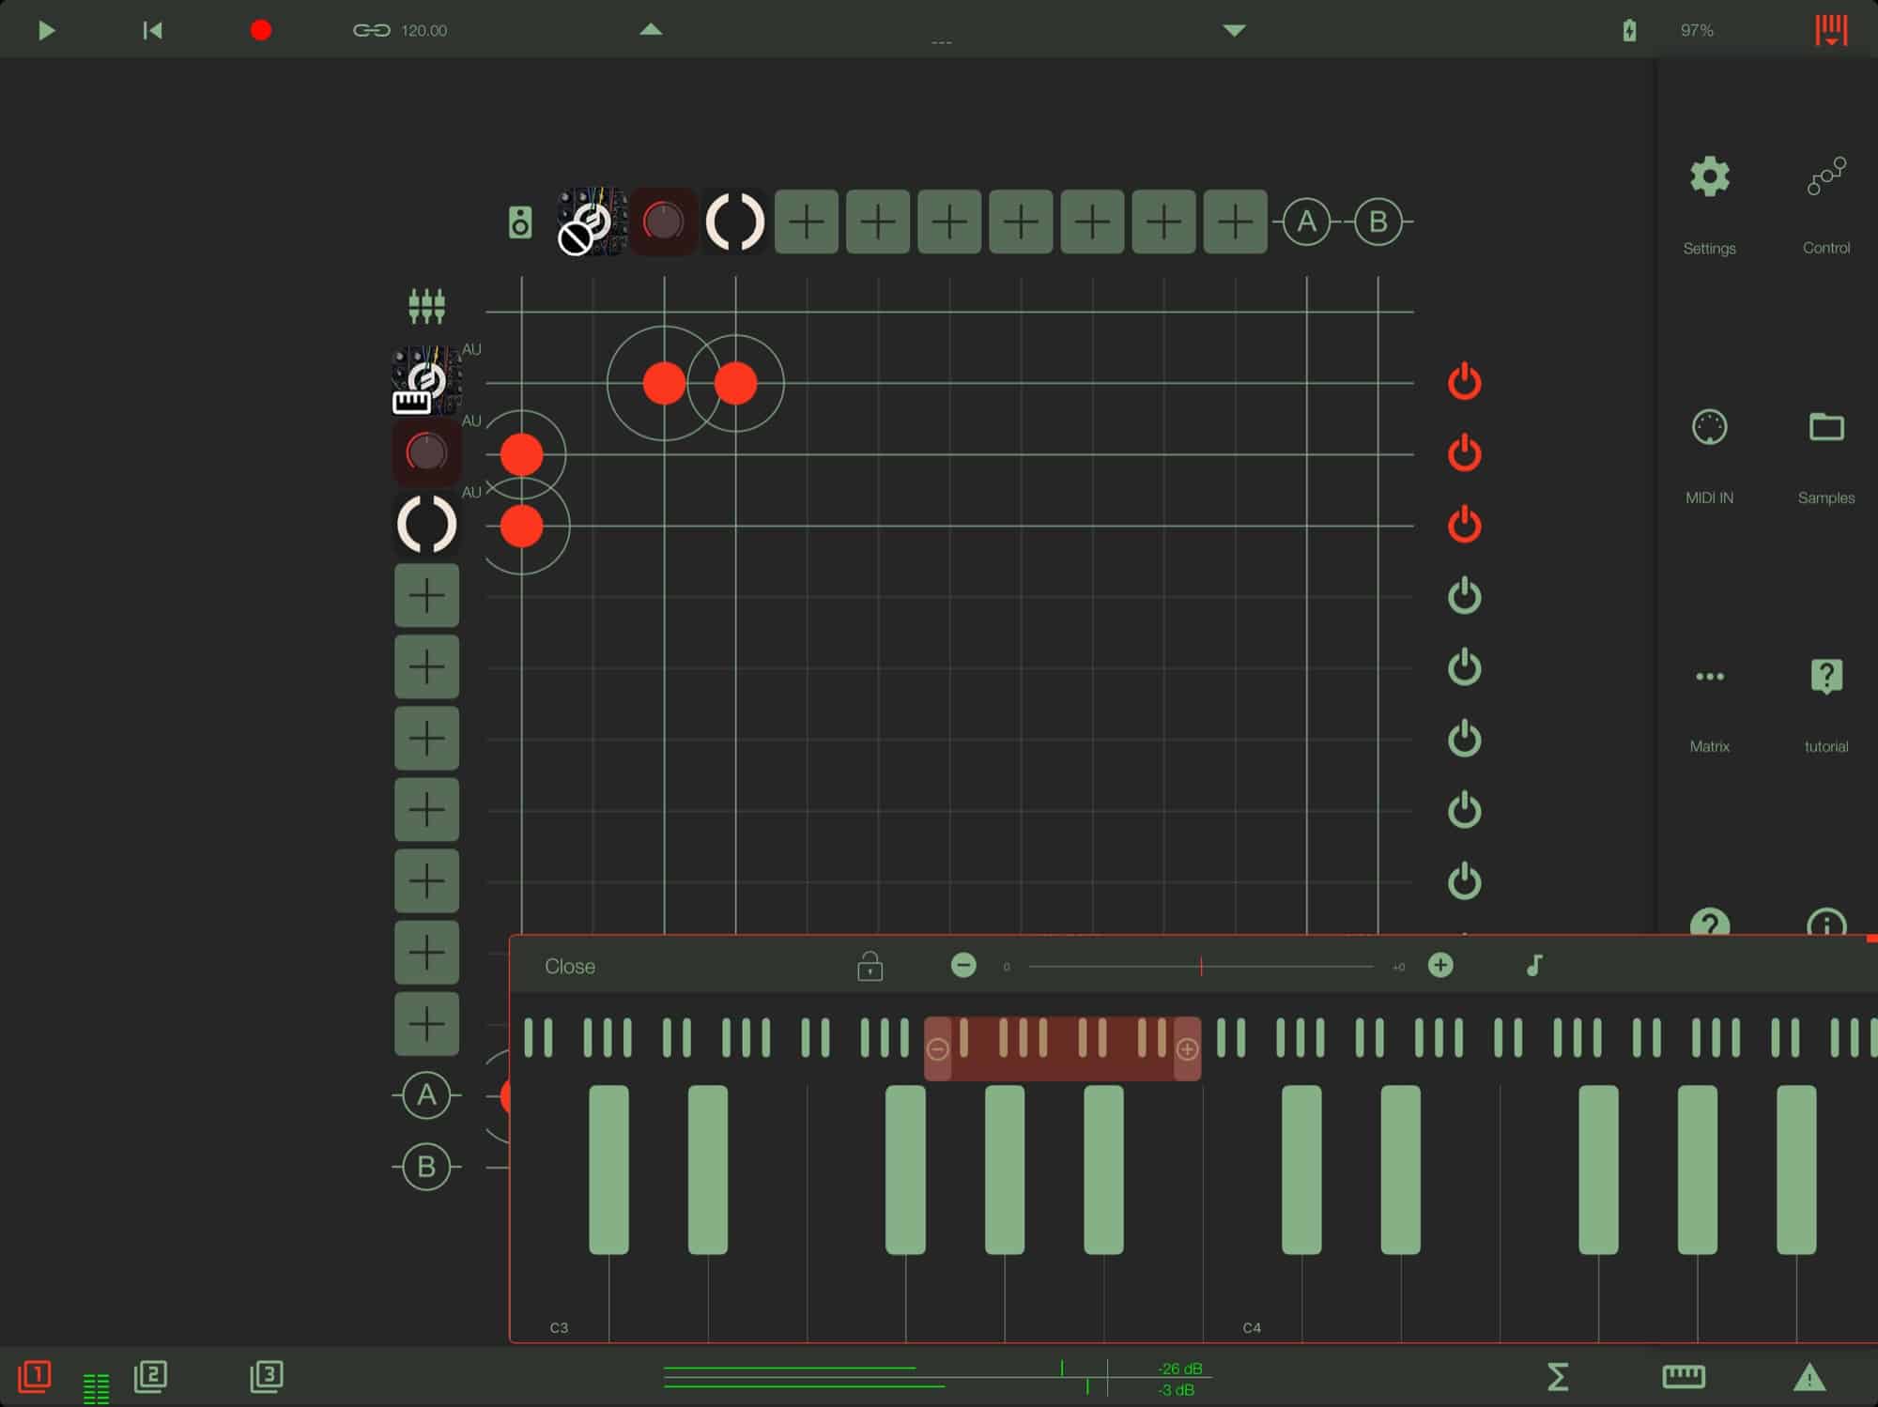Screen dimensions: 1878x1407
Task: Toggle power for the eighth row
Action: 1464,880
